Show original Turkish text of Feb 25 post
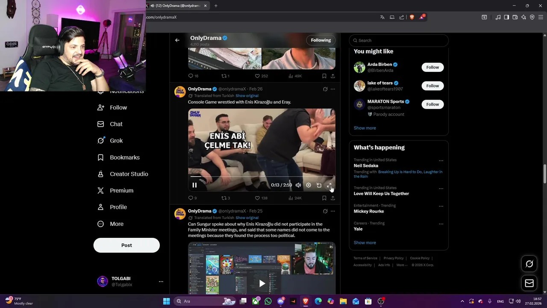Screen dimensions: 547x308 247,218
